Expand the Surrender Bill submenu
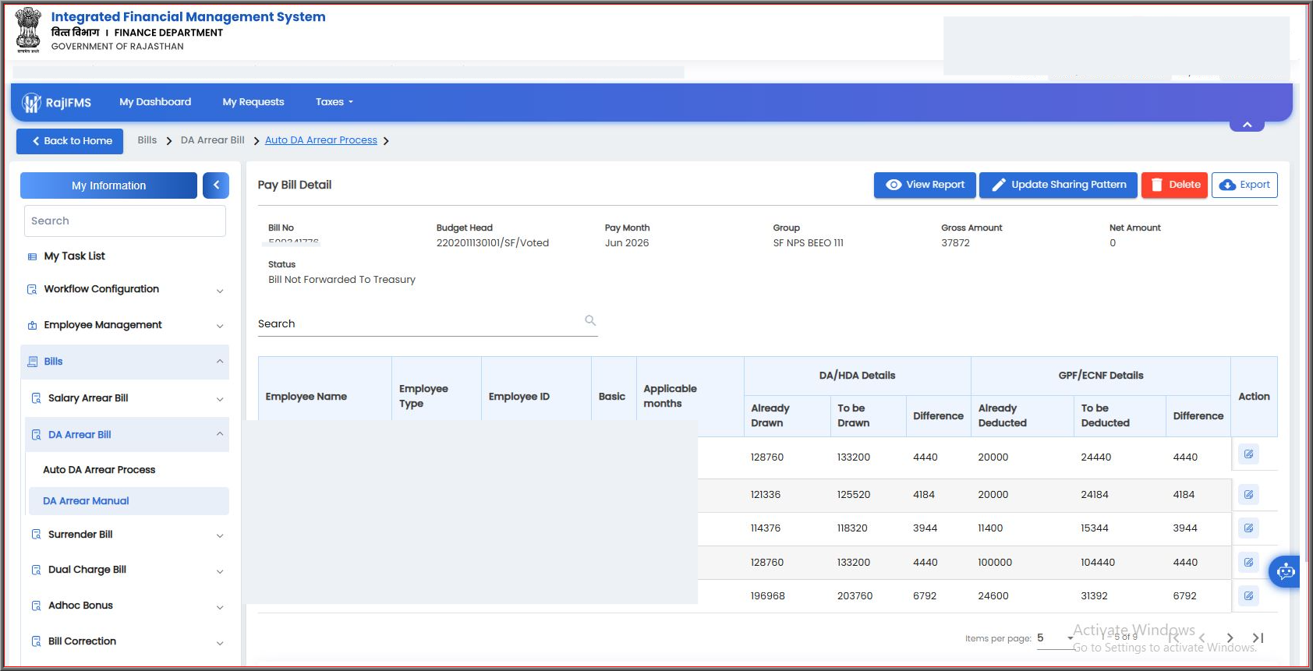 [x=127, y=535]
